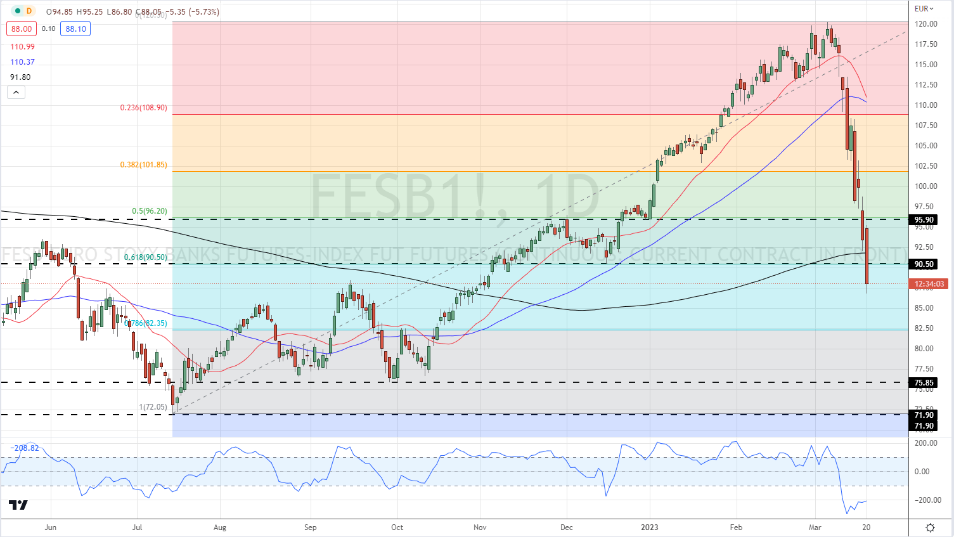Click the -5.35 (-5.73%) change text

click(191, 11)
